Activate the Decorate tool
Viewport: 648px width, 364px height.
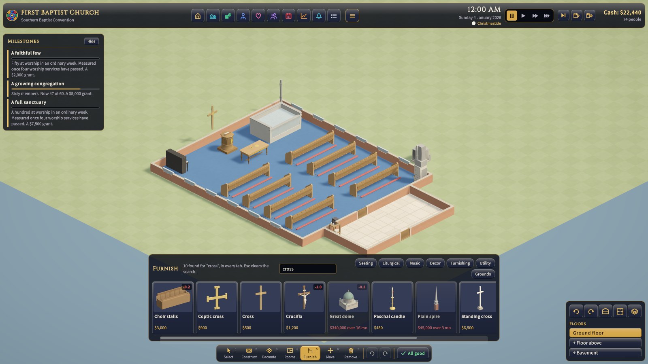point(269,353)
